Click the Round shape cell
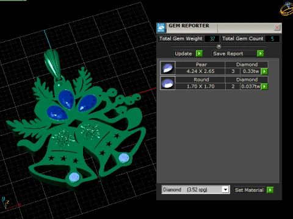This screenshot has height=219, width=293. coord(200,80)
